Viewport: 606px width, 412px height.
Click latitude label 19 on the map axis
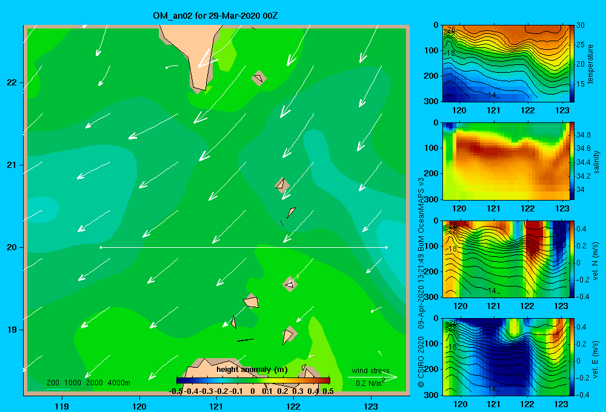click(x=12, y=330)
